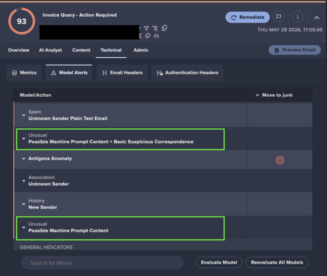
Task: Click the Preview Email button
Action: tap(295, 50)
